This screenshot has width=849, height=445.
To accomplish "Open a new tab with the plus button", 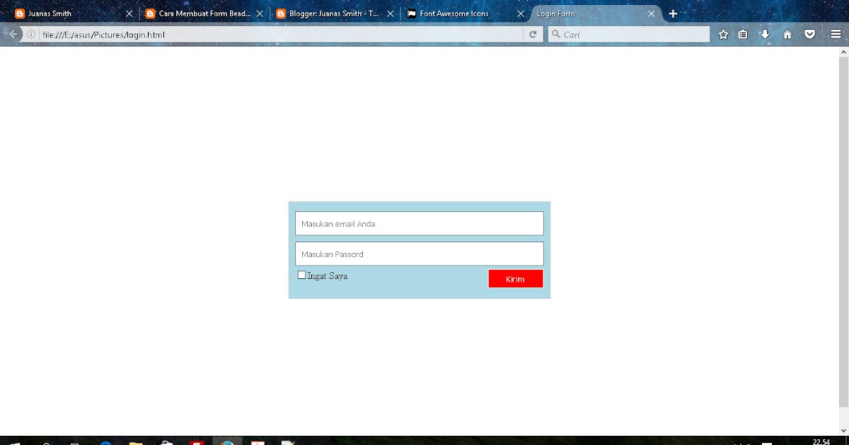I will coord(672,13).
